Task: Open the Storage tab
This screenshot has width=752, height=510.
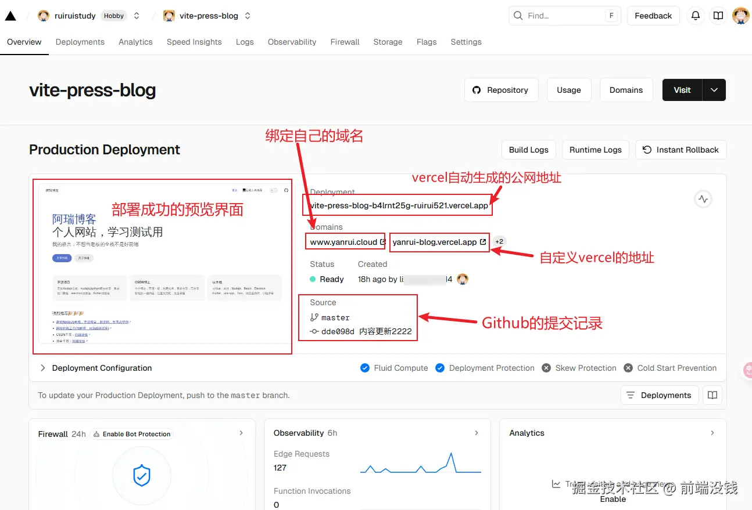Action: click(x=388, y=42)
